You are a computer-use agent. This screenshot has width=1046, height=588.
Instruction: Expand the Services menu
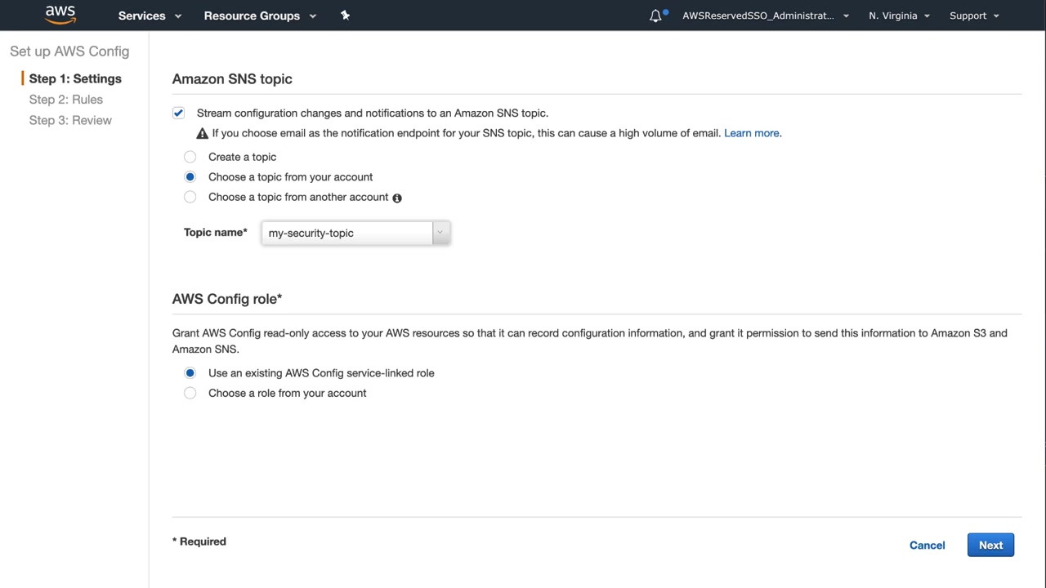click(x=150, y=16)
